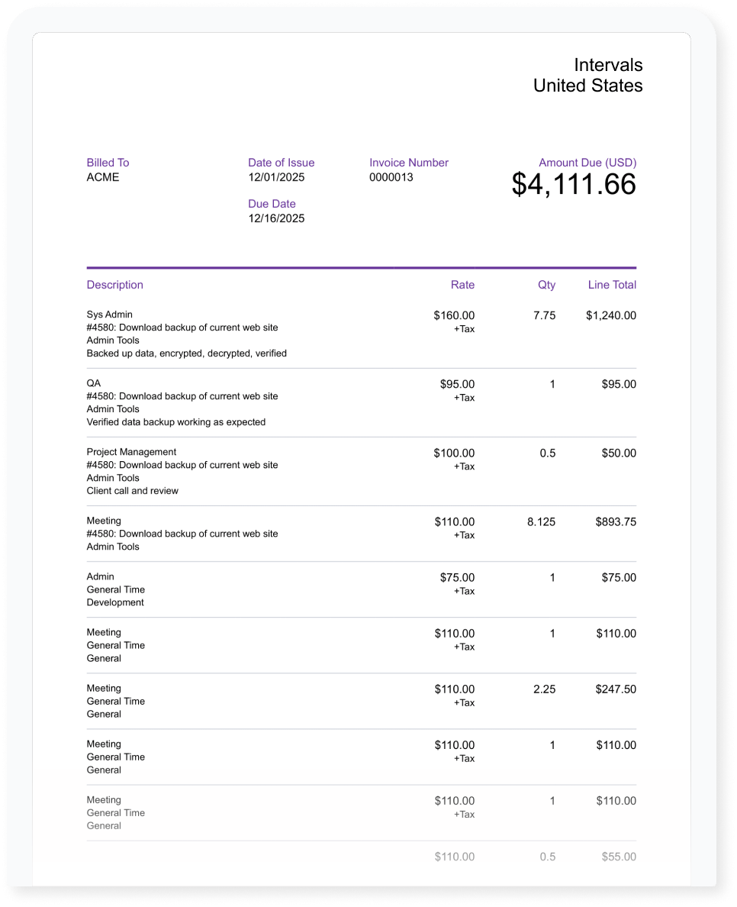Click the Qty column header

pos(546,285)
